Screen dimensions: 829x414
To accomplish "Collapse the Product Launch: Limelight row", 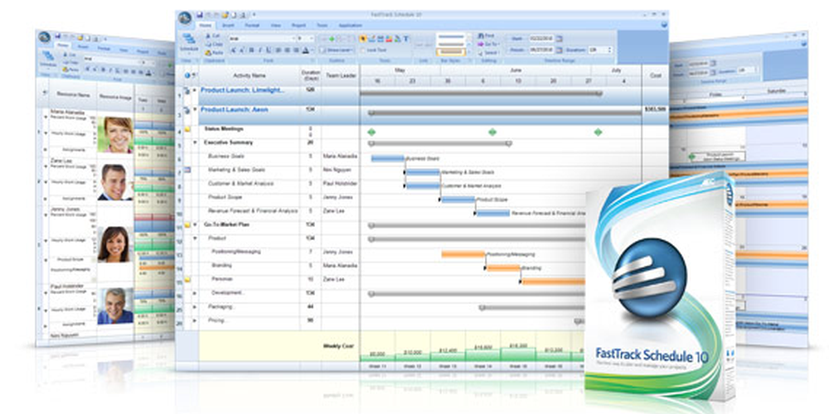I will pos(195,90).
